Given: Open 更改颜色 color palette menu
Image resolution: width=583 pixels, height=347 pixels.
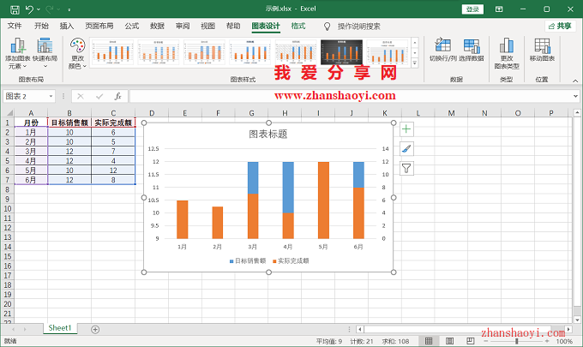Looking at the screenshot, I should pos(77,53).
